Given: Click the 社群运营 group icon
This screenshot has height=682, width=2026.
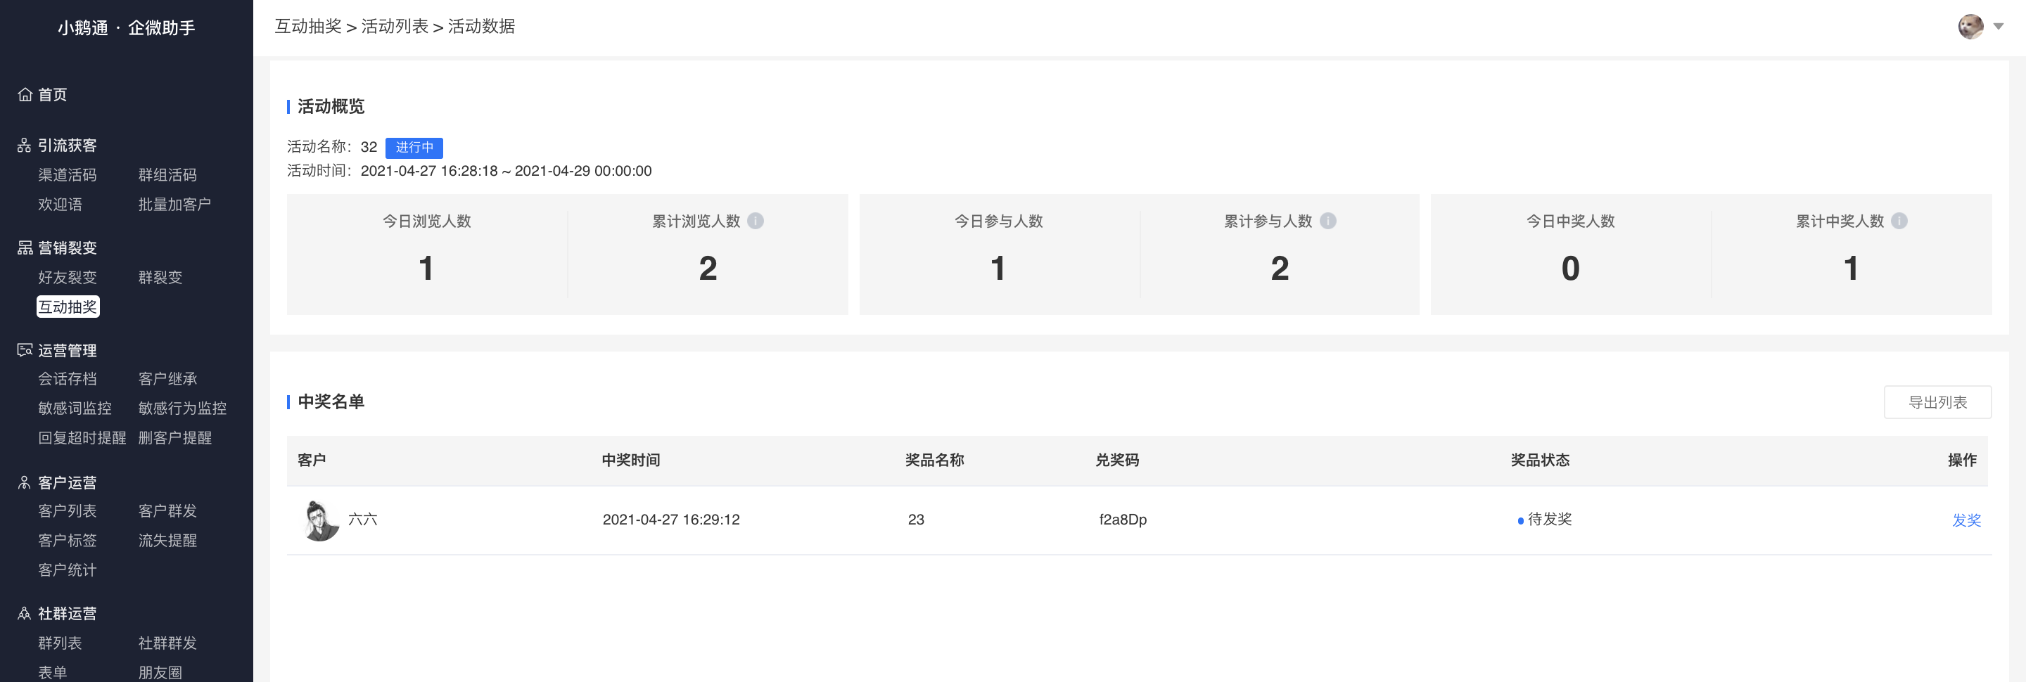Looking at the screenshot, I should (x=25, y=614).
